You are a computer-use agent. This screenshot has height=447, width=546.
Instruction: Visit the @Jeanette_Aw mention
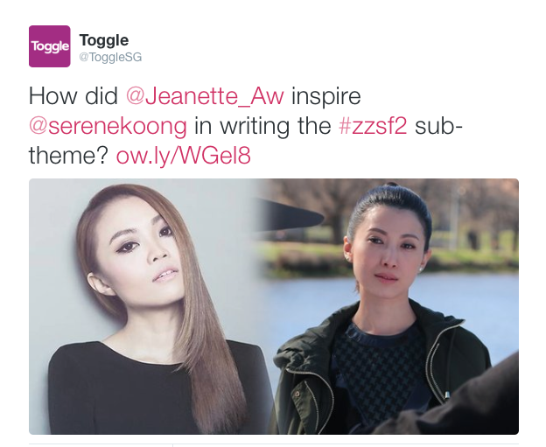tap(205, 95)
